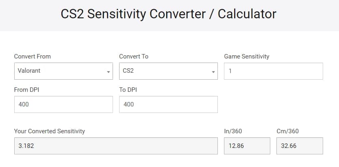Click the Cm/360 label

287,131
